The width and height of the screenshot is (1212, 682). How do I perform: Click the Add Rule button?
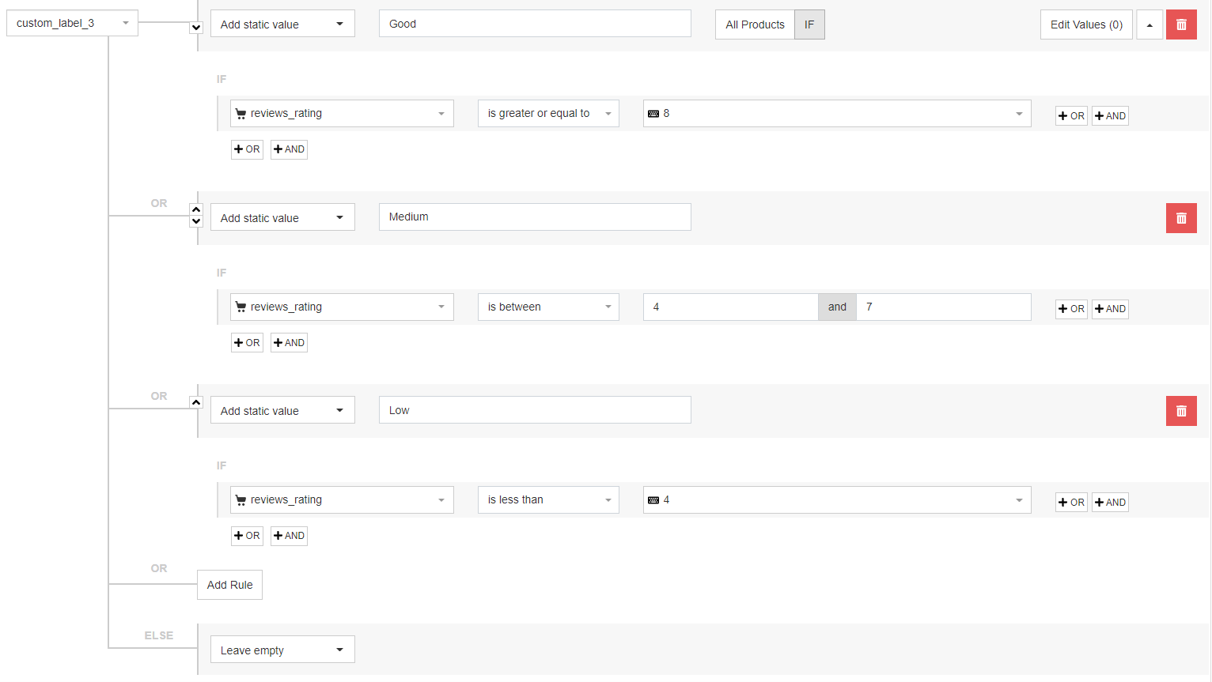pos(229,585)
